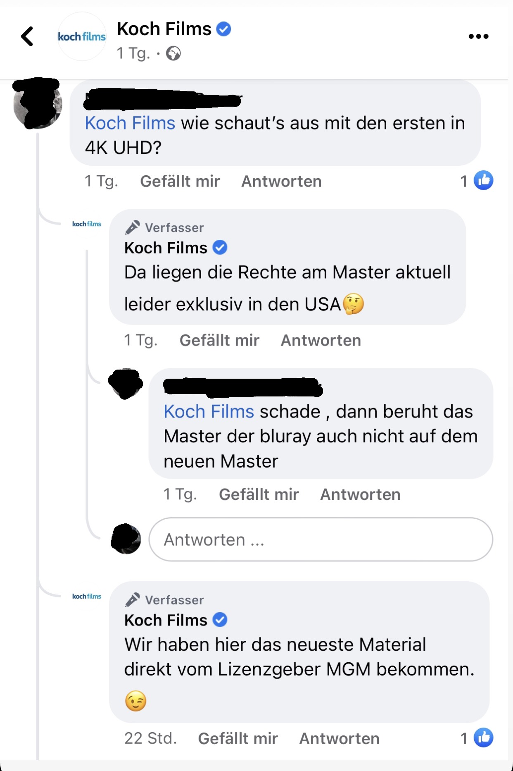This screenshot has height=771, width=513.
Task: Focus the Antworten reply text field
Action: pos(321,539)
